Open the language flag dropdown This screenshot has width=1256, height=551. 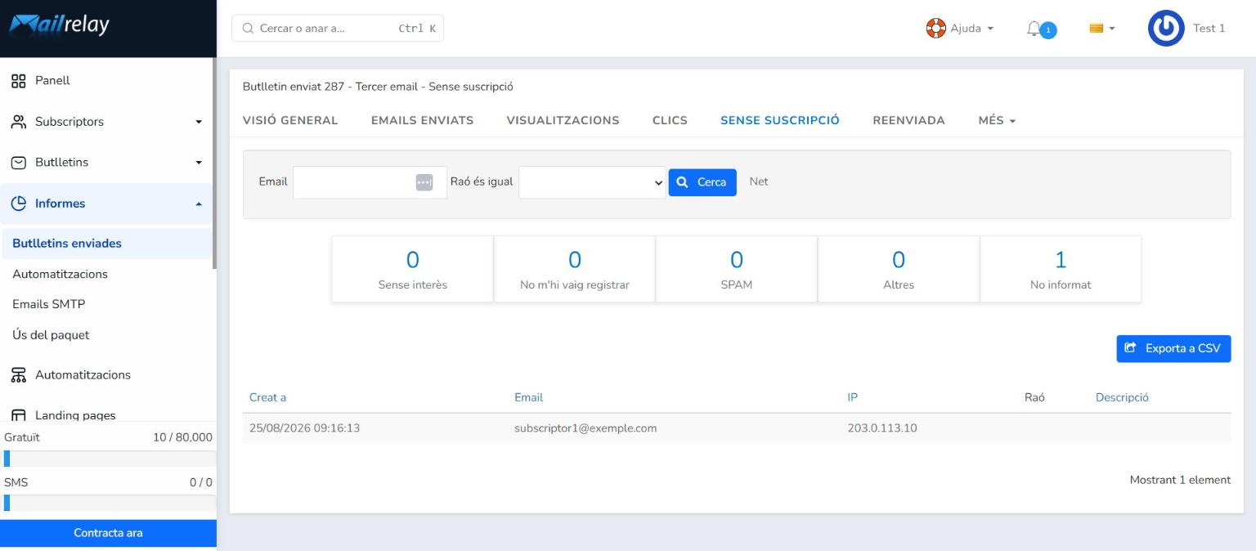pyautogui.click(x=1102, y=29)
